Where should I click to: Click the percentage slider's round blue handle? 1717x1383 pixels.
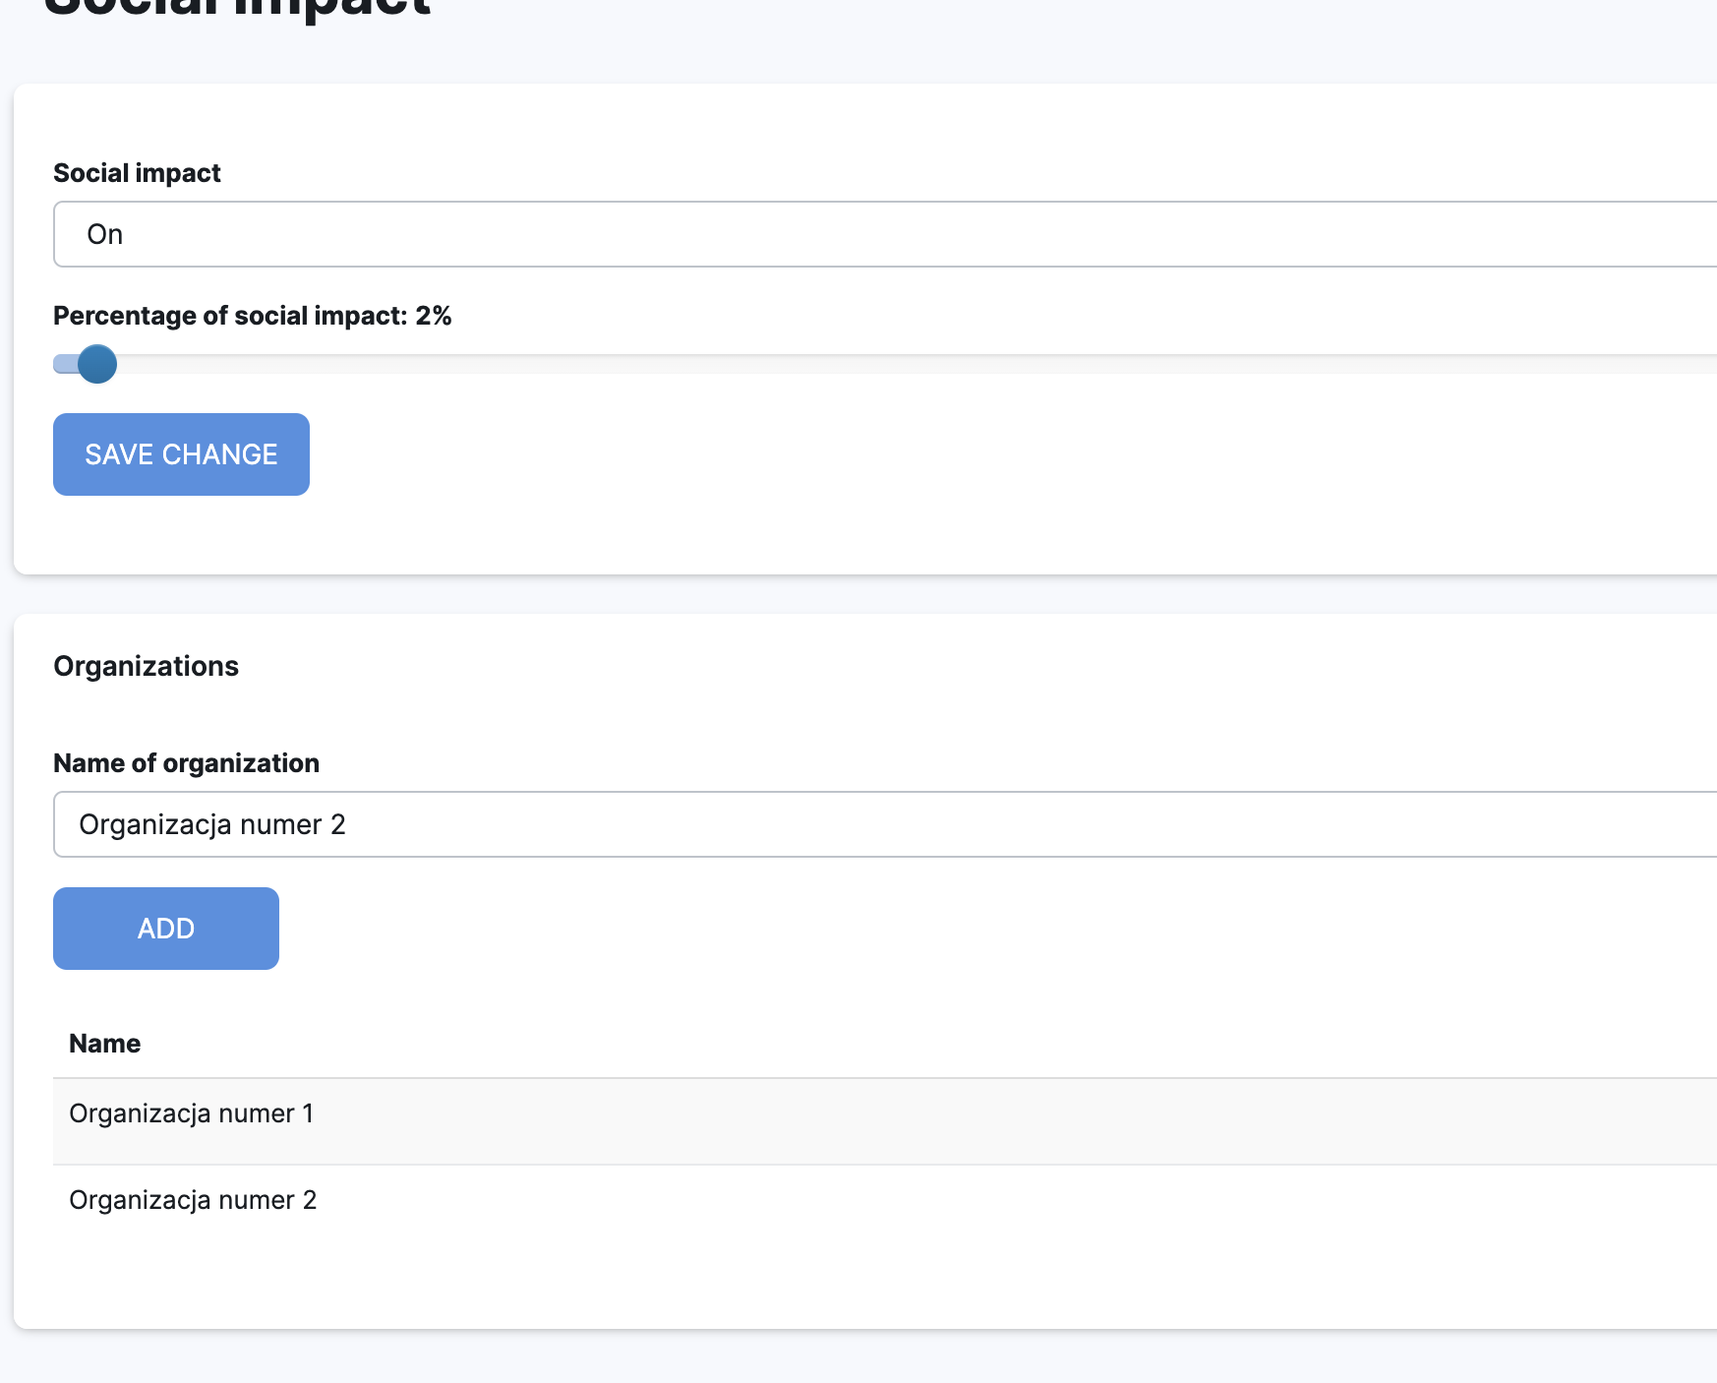click(97, 364)
